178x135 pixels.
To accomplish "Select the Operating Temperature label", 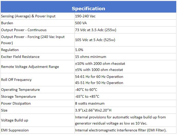I will (20, 90).
